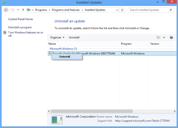Change view with the view icon

159,37
